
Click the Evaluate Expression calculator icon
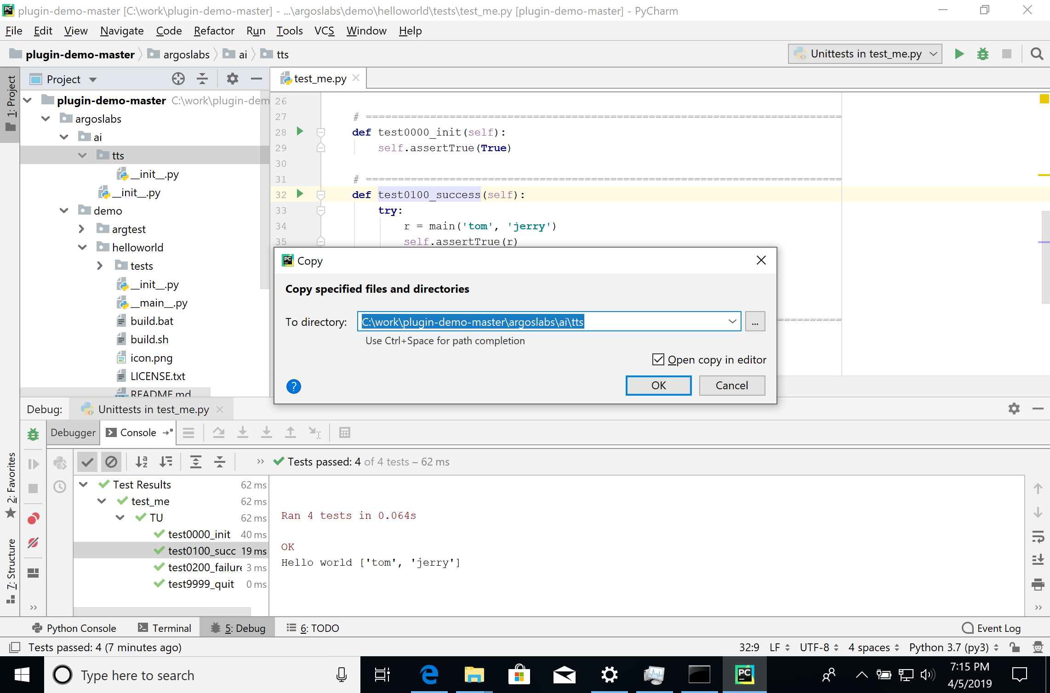[x=344, y=432]
